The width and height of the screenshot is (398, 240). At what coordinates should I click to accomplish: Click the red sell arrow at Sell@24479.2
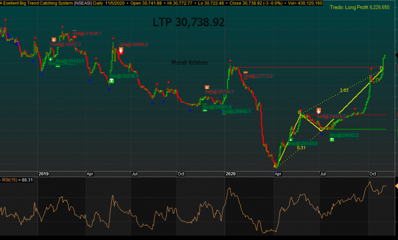tap(319, 111)
